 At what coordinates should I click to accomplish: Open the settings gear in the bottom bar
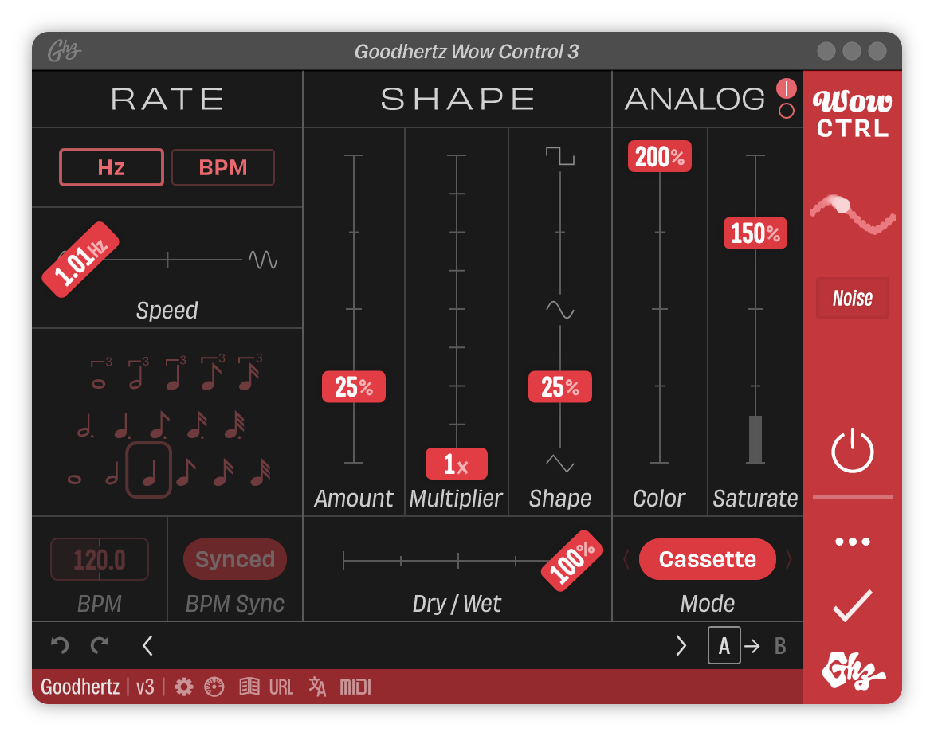click(x=182, y=686)
